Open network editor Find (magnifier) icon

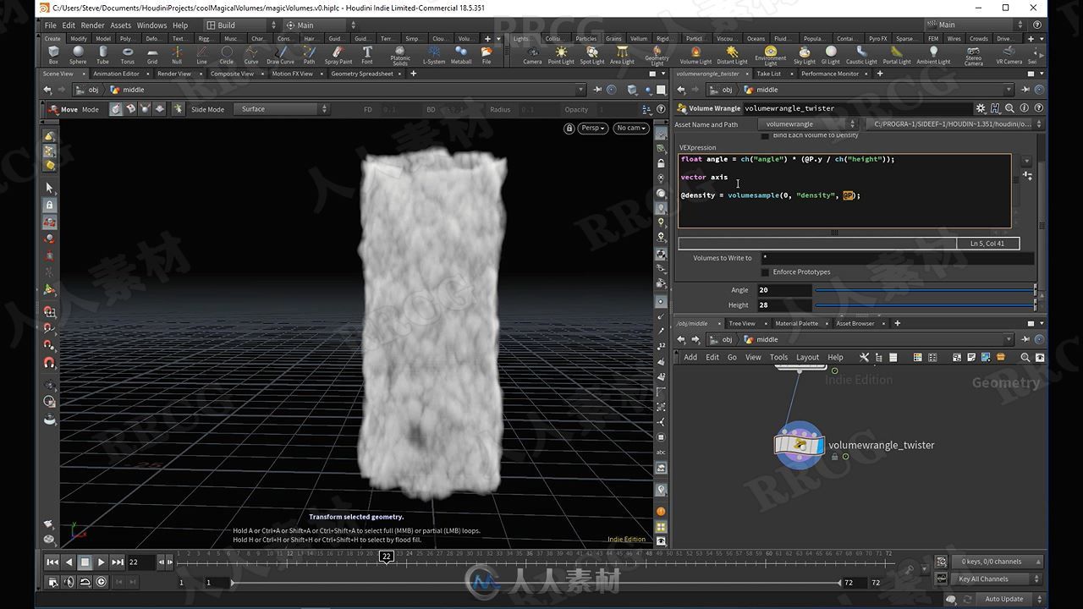tap(1025, 357)
